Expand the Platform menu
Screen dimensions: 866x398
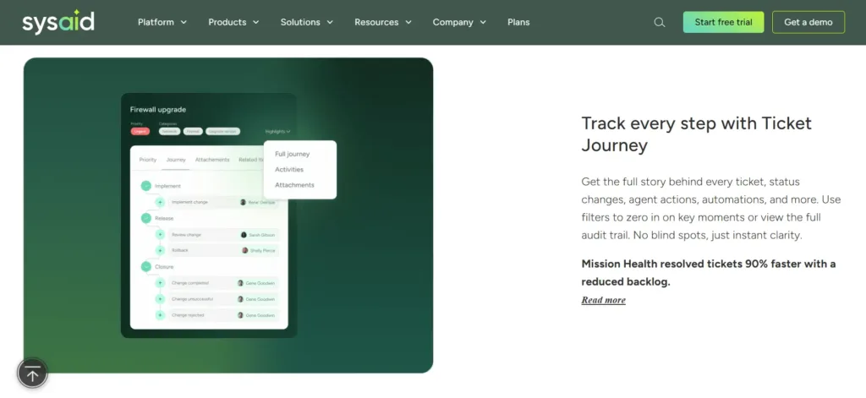point(162,22)
